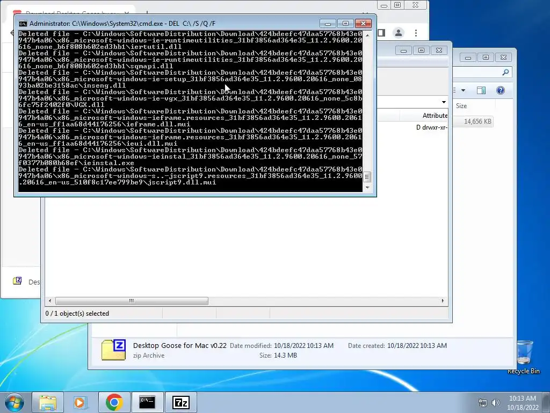Select the 14,656 KB size cell
This screenshot has width=550, height=413.
[477, 122]
